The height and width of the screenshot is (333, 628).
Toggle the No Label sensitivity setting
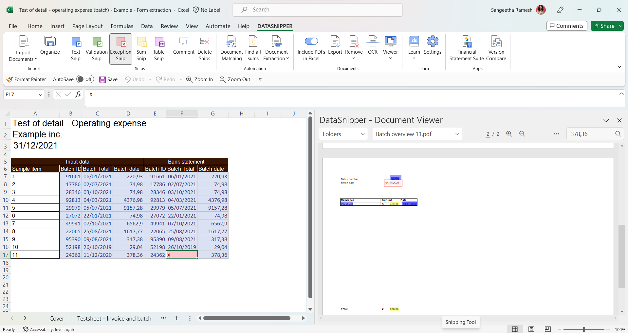click(207, 10)
